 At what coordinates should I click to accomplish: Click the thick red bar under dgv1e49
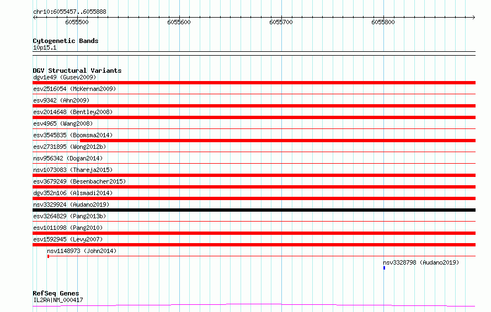pos(254,83)
